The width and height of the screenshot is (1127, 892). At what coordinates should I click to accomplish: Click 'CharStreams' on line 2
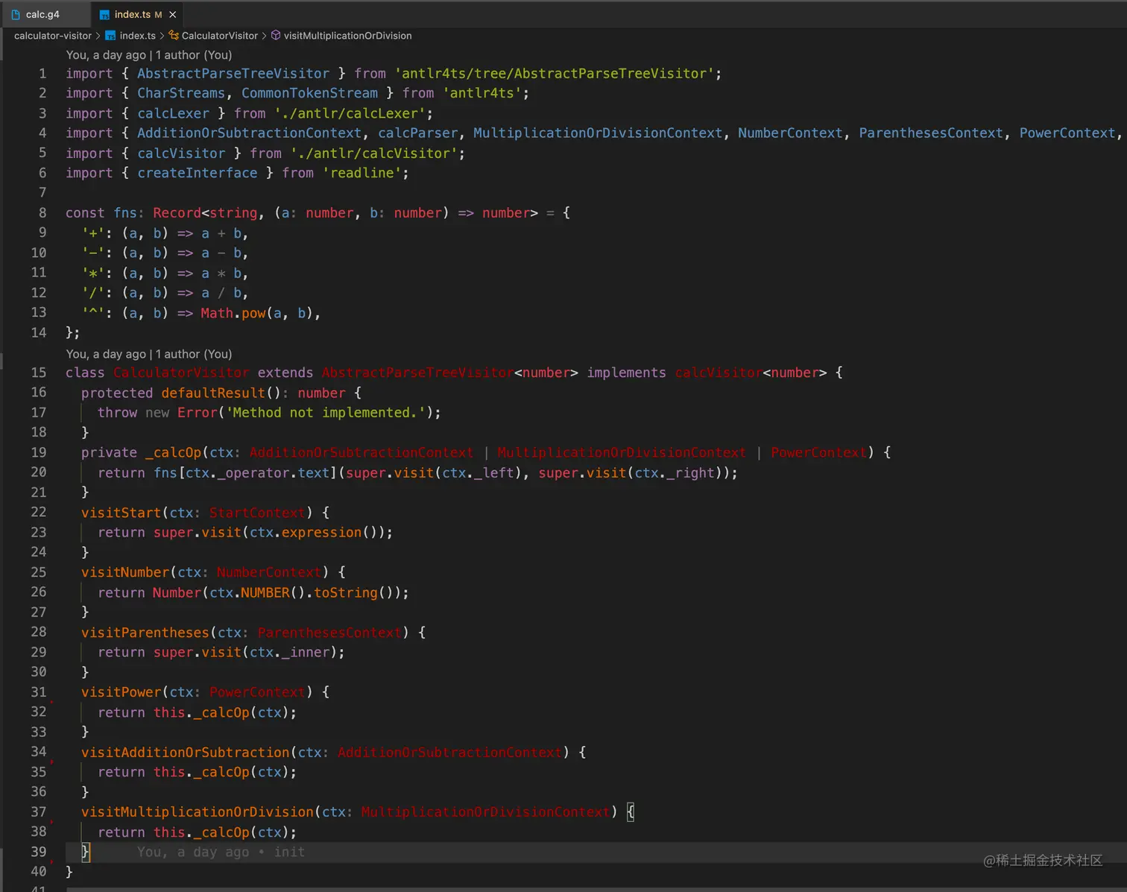pyautogui.click(x=181, y=93)
